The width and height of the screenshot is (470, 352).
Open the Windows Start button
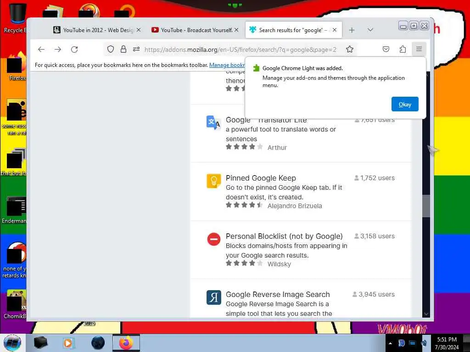[x=12, y=343]
